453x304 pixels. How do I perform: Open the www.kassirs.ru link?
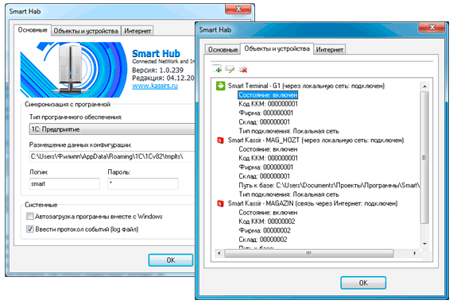tap(155, 86)
